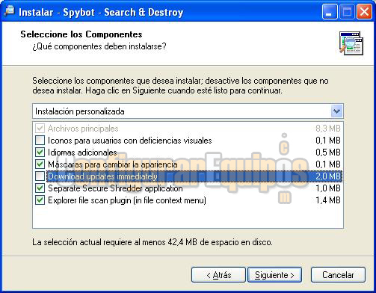Go back with the Atrás button
The width and height of the screenshot is (376, 293).
tap(218, 275)
